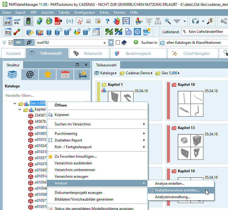Click the magnifier with euro symbol icon
This screenshot has width=228, height=210.
pos(210,21)
